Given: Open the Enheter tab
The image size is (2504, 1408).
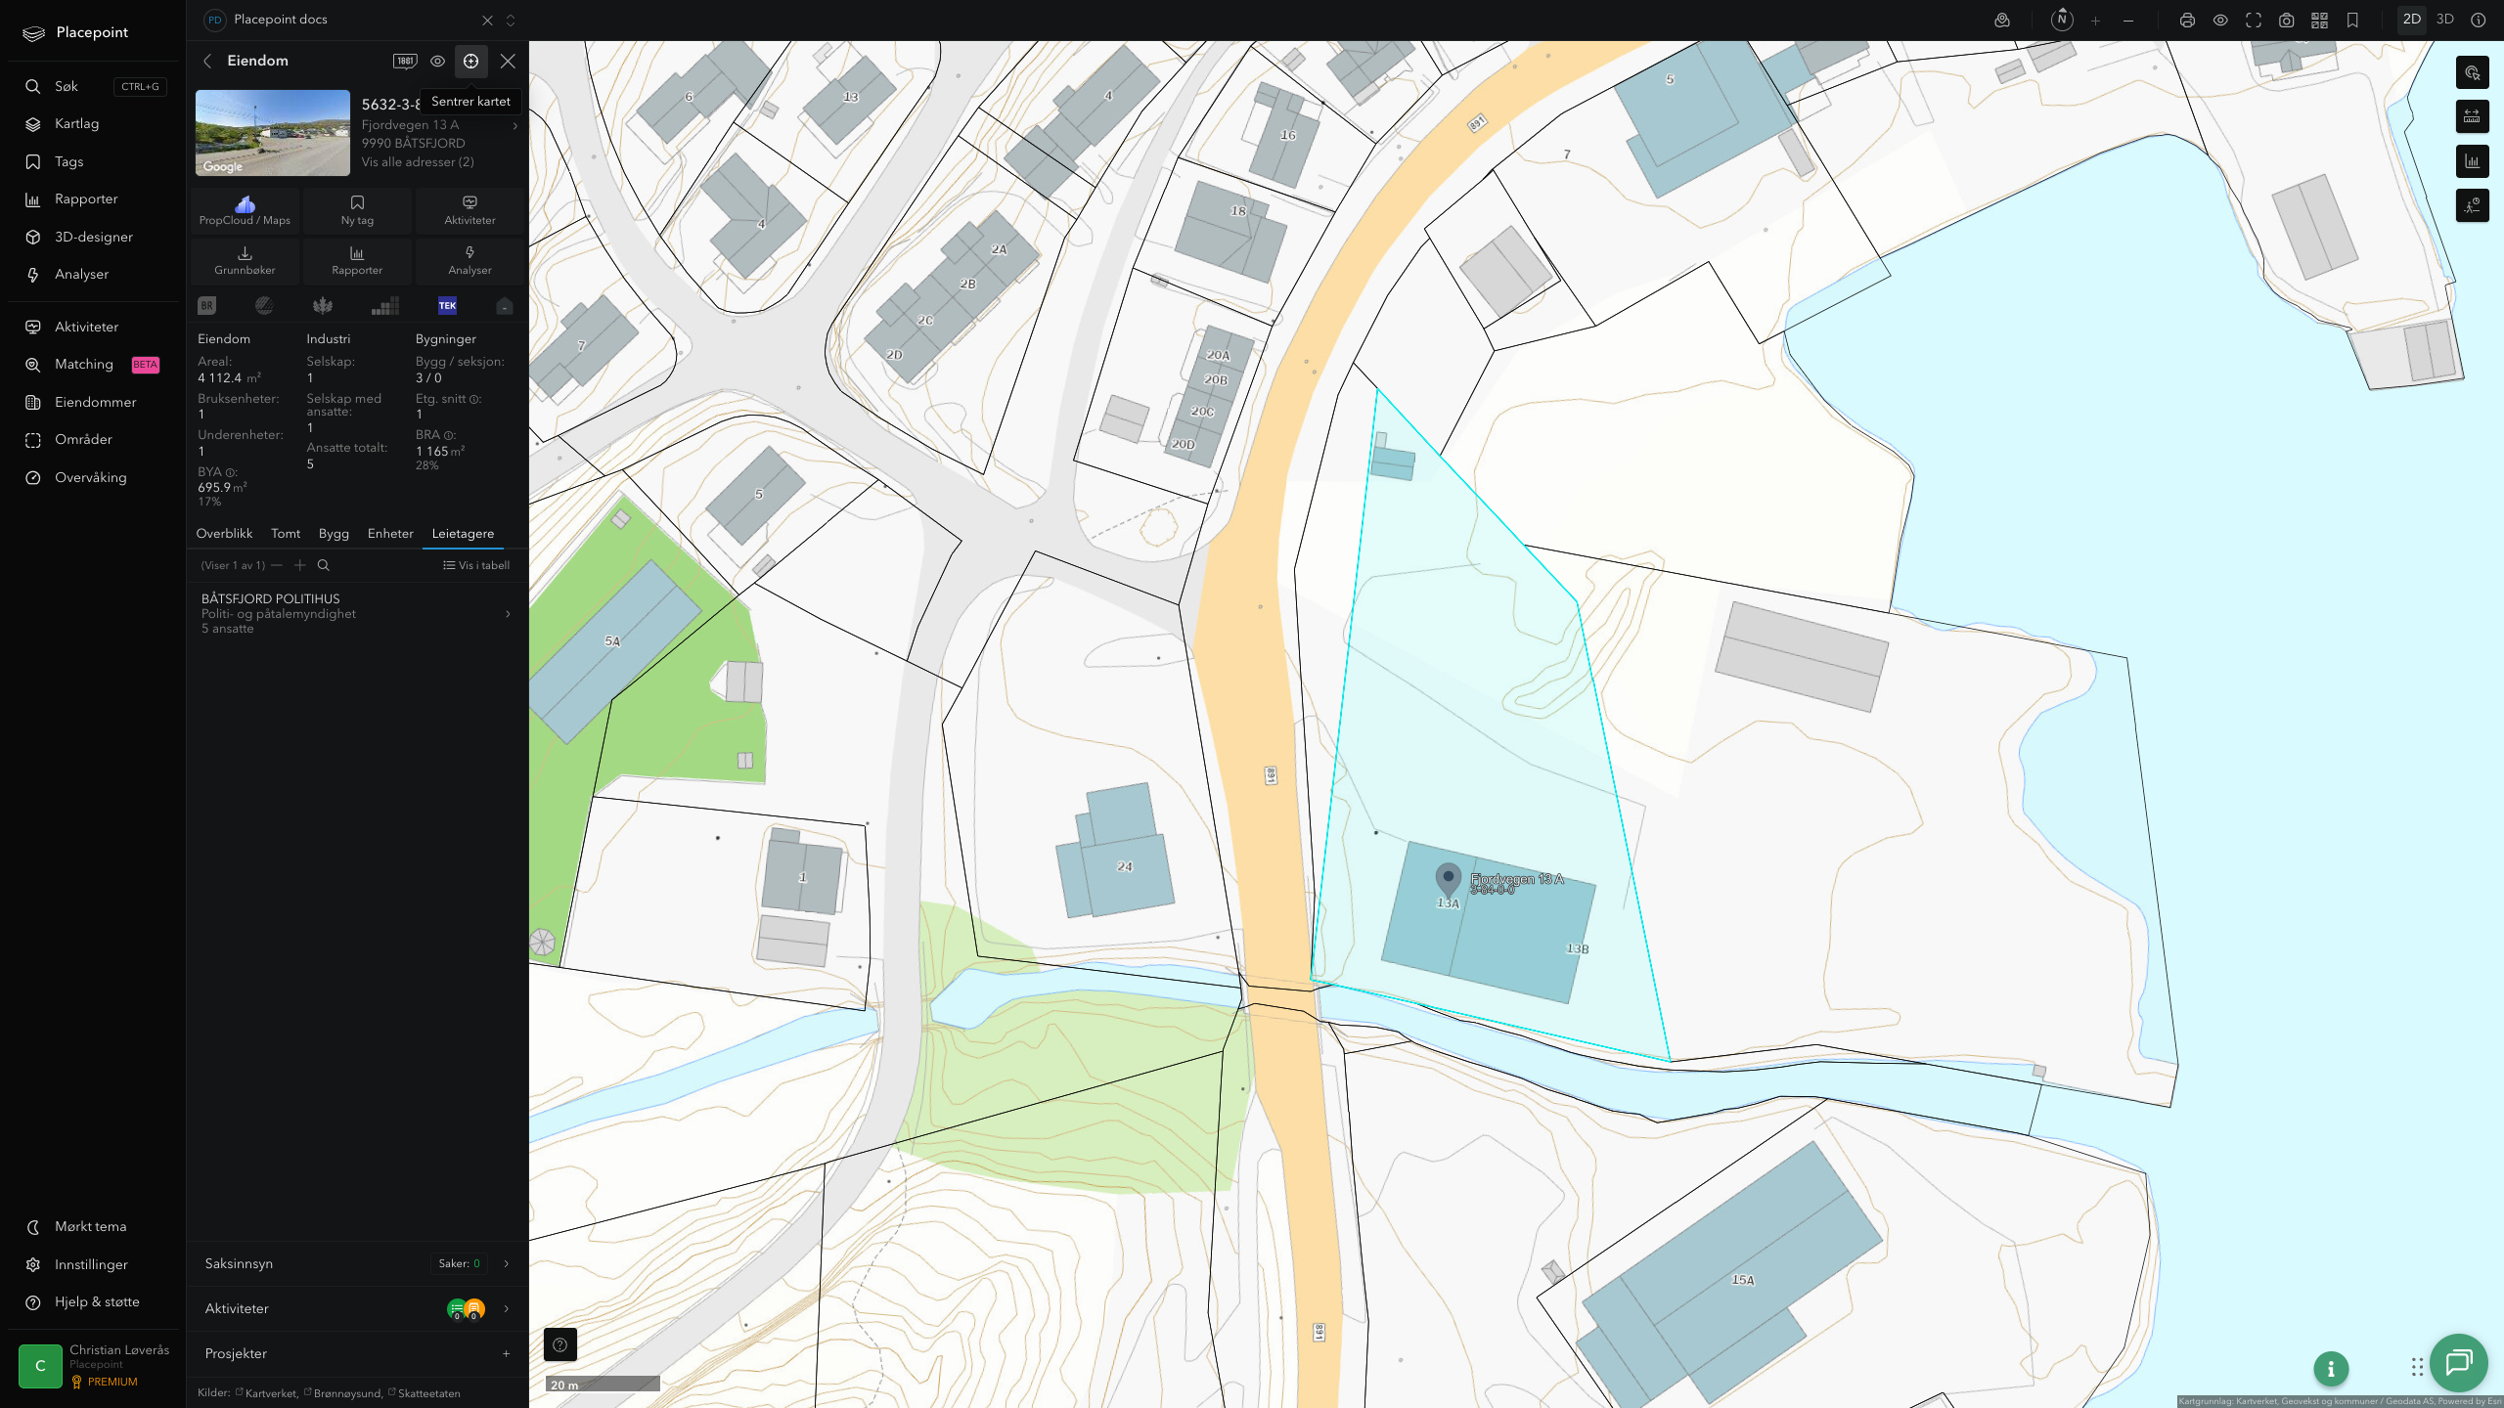Looking at the screenshot, I should tap(390, 534).
